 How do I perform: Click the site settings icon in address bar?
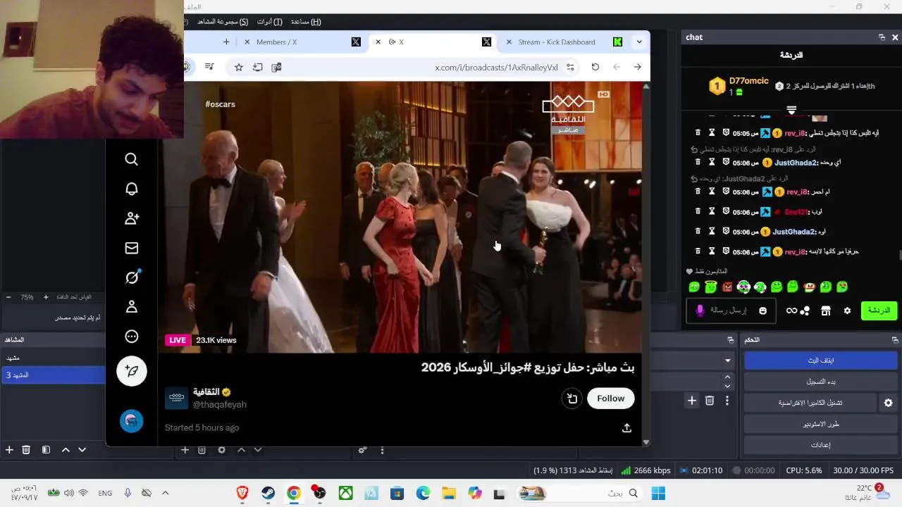[x=570, y=67]
